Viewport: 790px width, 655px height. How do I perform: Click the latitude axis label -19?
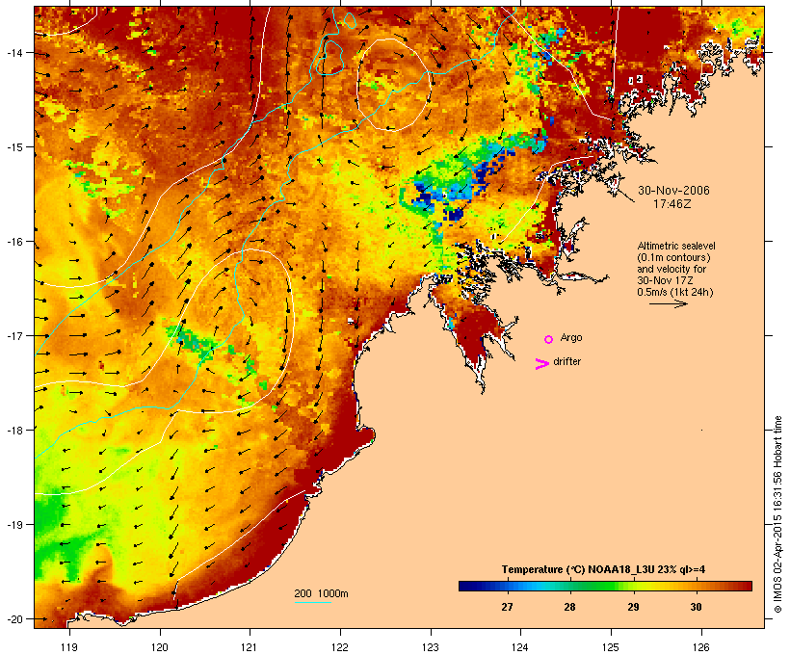(13, 525)
